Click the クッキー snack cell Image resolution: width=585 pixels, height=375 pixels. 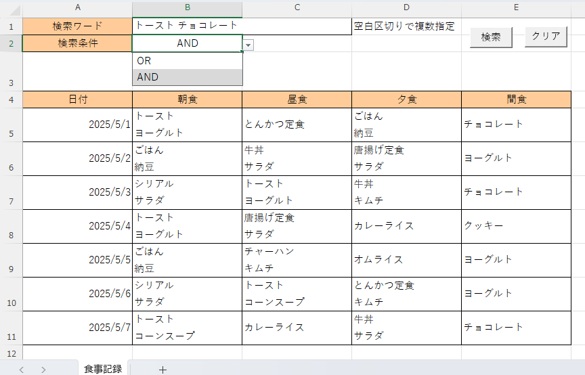(x=517, y=227)
